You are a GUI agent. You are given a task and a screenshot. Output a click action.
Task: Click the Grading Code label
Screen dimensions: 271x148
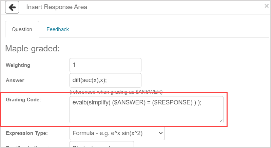coord(23,100)
